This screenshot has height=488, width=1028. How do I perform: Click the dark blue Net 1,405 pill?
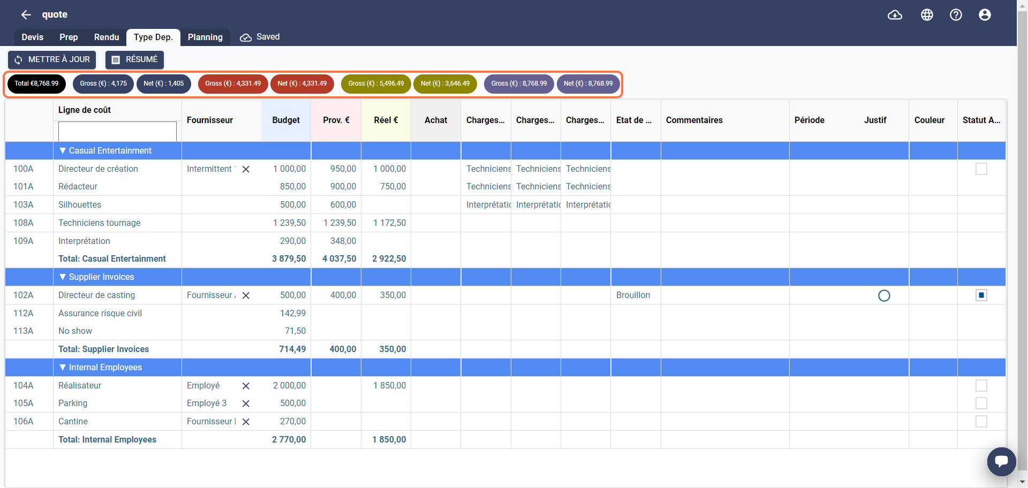(x=163, y=84)
